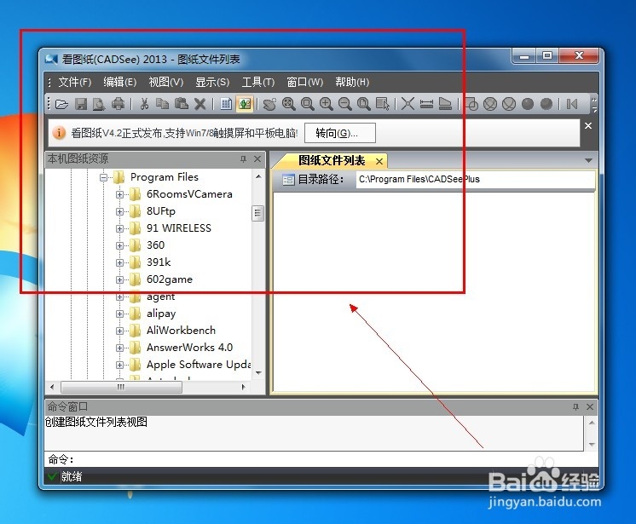
Task: Select the AliWorkbench folder
Action: 181,331
